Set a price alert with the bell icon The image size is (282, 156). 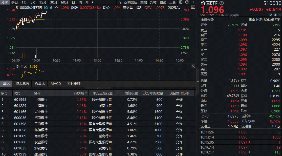275,15
